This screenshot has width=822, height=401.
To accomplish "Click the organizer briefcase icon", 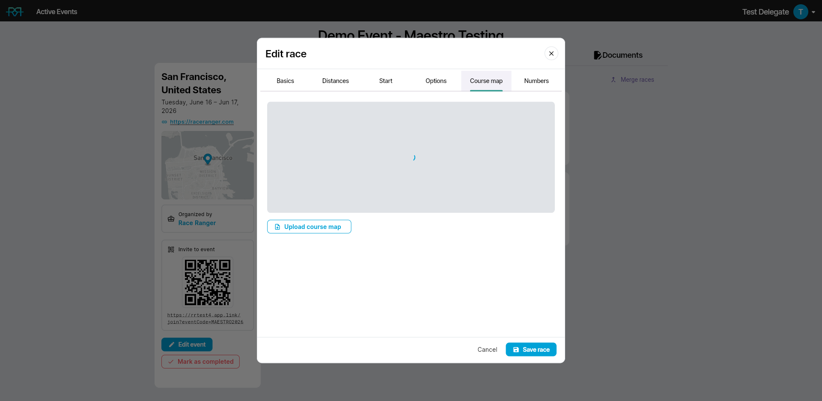I will [171, 219].
